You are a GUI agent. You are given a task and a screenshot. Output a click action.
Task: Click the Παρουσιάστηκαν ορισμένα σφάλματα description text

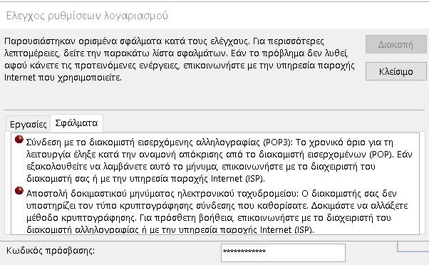pos(179,59)
